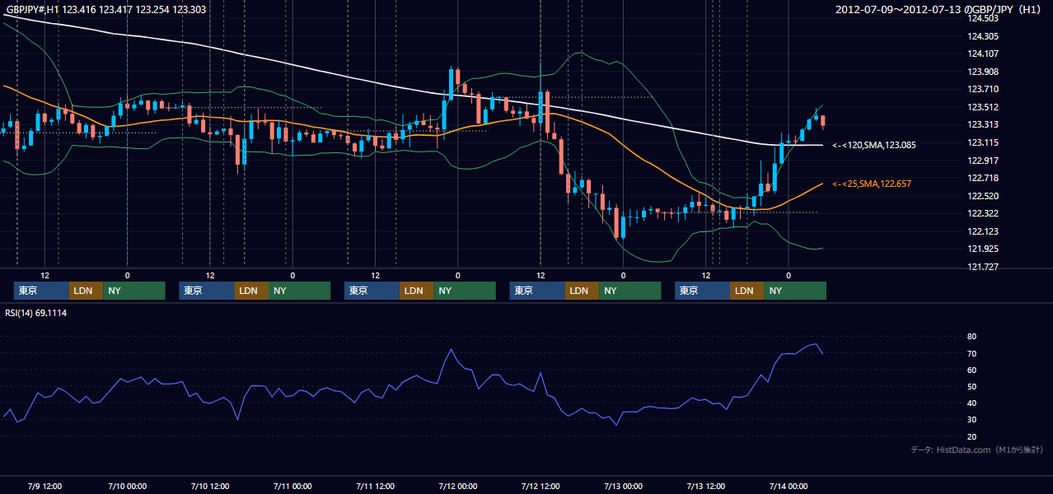
Task: Click price axis value 122.322
Action: 982,213
